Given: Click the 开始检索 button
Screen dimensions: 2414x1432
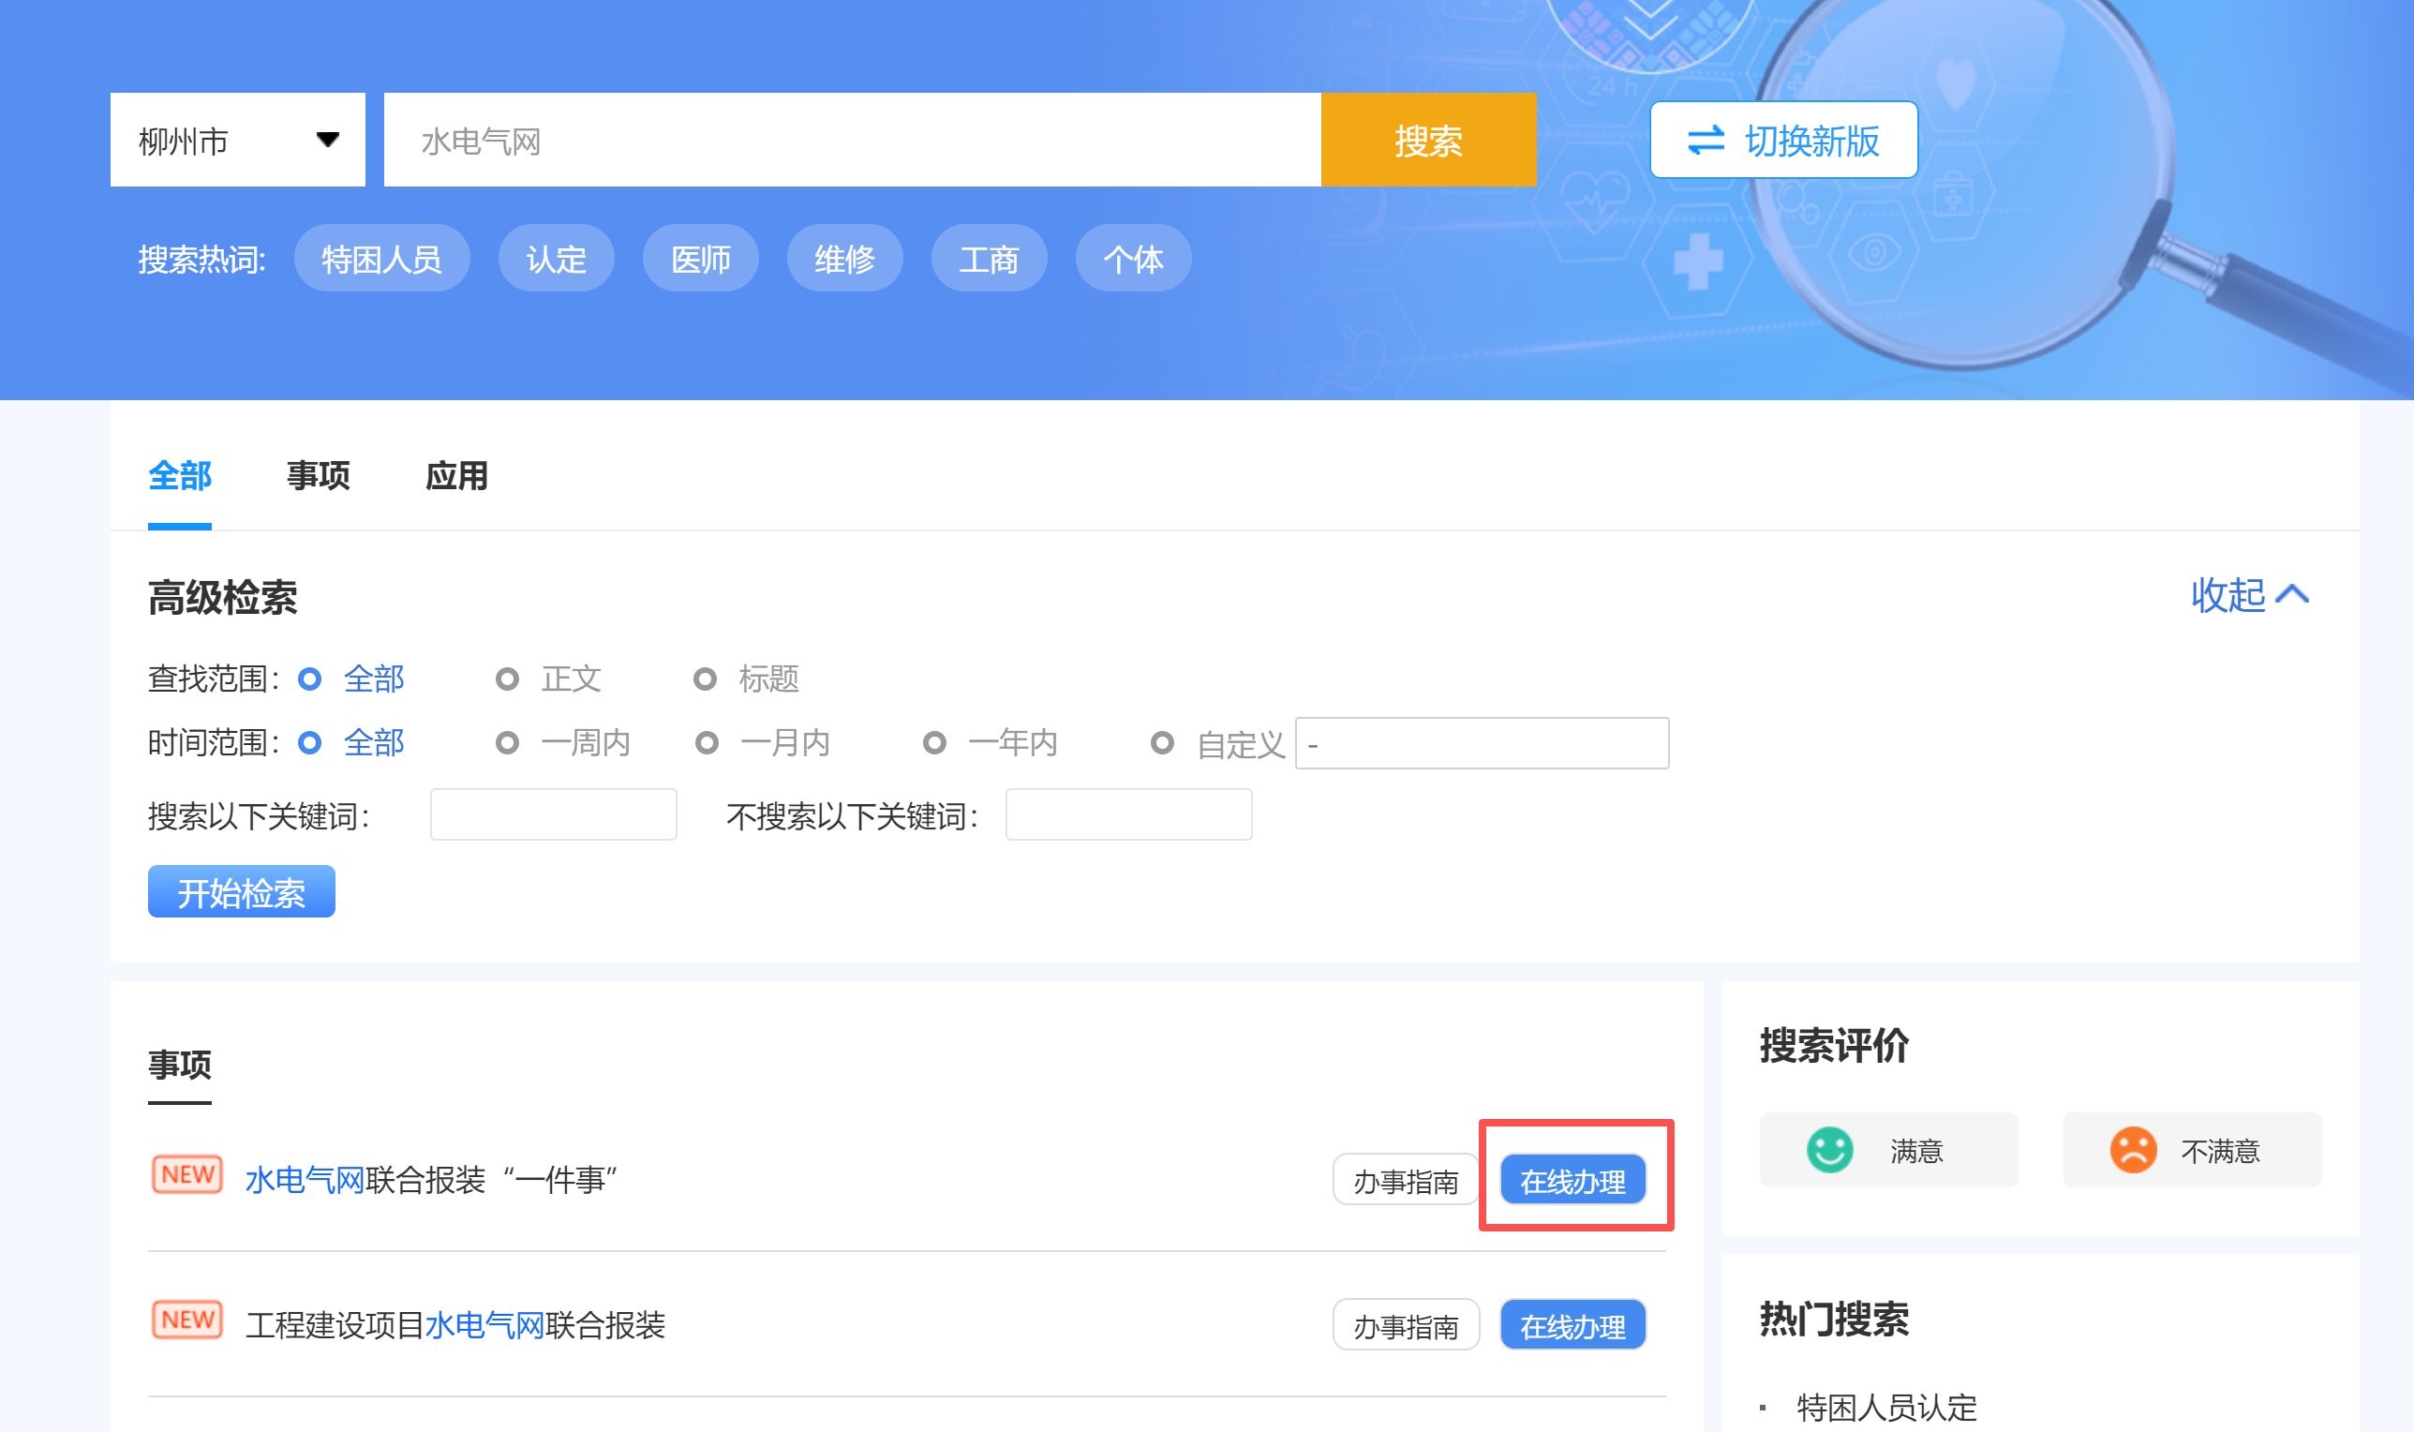Looking at the screenshot, I should pyautogui.click(x=241, y=891).
